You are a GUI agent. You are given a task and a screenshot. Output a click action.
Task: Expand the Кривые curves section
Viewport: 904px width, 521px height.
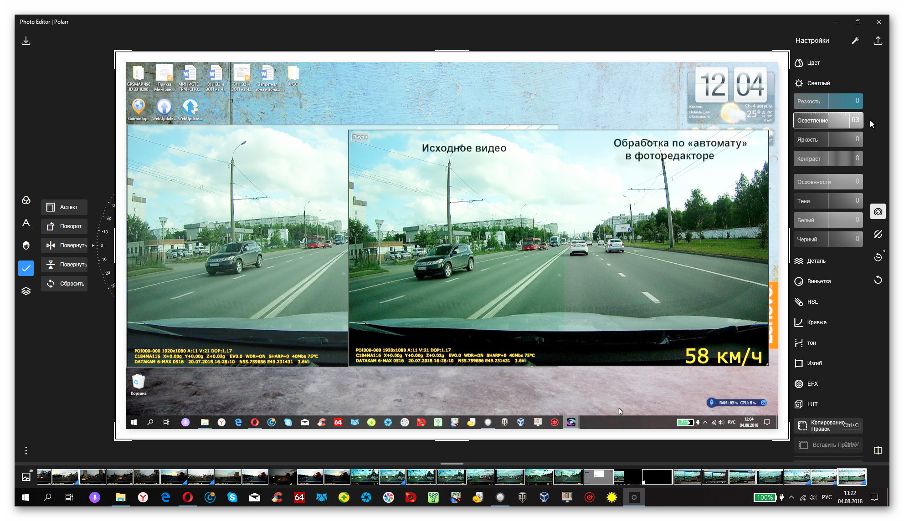tap(816, 322)
